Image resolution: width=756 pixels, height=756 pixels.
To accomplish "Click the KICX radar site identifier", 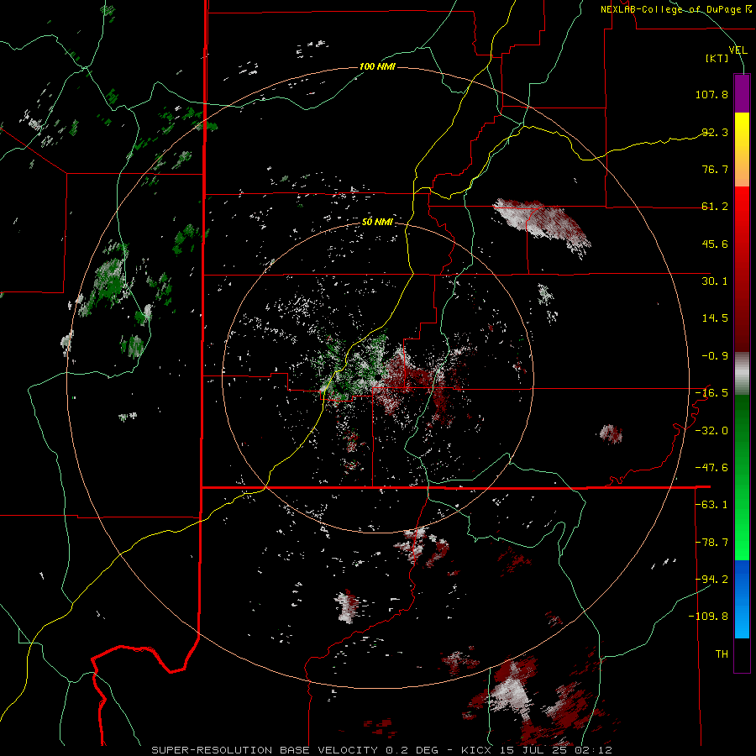I will tap(476, 750).
